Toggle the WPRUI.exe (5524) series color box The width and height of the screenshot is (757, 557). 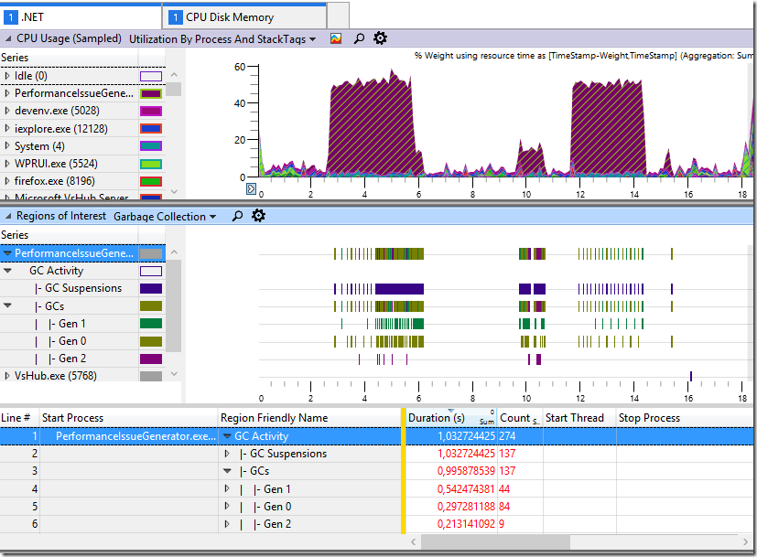(x=151, y=164)
